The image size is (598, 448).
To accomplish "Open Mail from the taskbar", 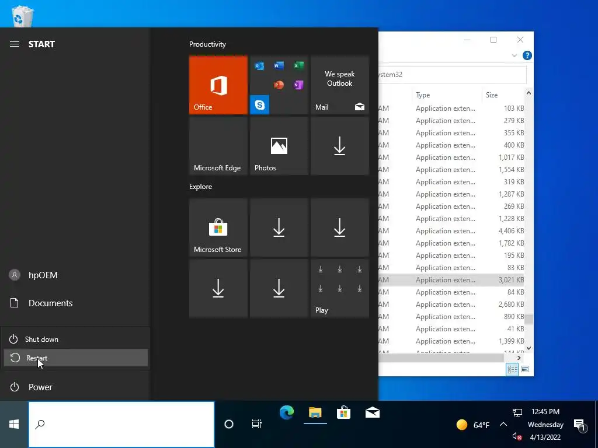I will pos(372,412).
